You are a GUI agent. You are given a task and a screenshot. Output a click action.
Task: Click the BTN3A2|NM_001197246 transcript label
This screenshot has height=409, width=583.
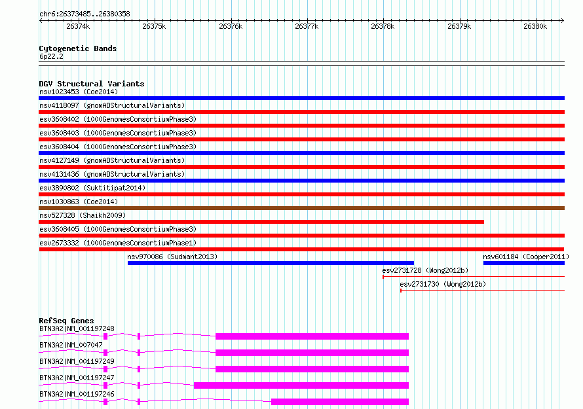click(77, 394)
